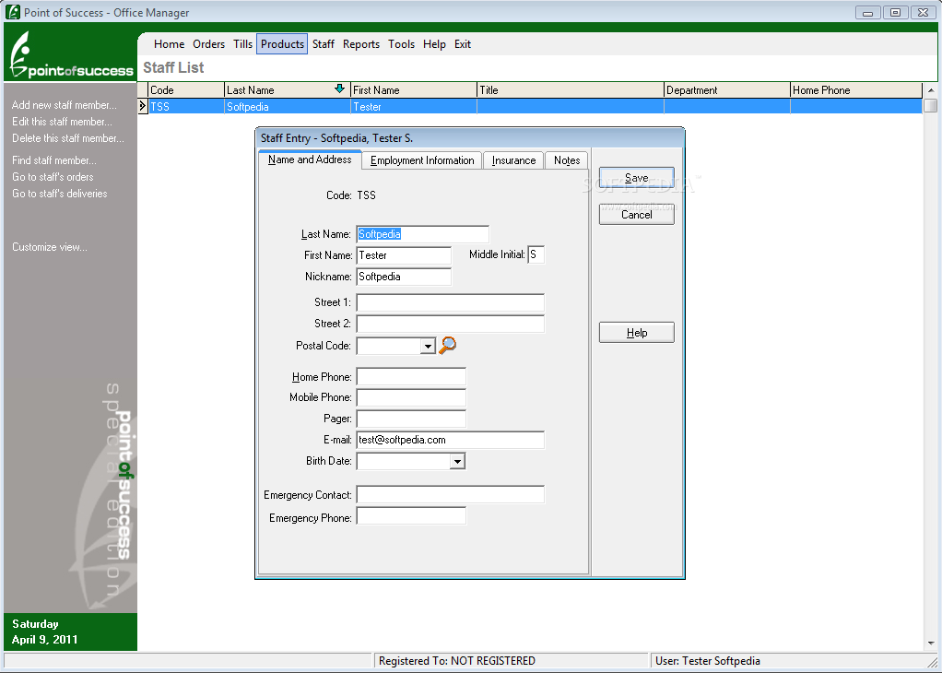Click the Emergency Contact field
Viewport: 942px width, 673px height.
[x=451, y=494]
